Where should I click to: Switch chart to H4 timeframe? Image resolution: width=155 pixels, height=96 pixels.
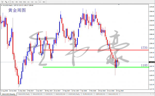32,2
